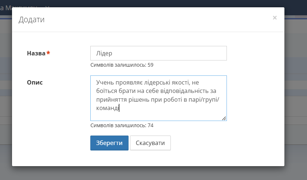Close the Додати dialog with the × icon
307x180 pixels.
pos(275,17)
